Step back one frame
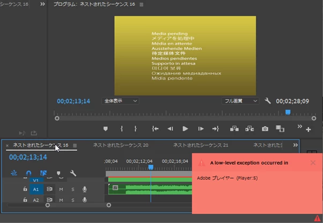323x223 pixels. point(170,129)
